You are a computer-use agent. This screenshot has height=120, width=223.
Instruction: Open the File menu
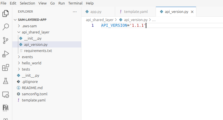[x=3, y=3]
